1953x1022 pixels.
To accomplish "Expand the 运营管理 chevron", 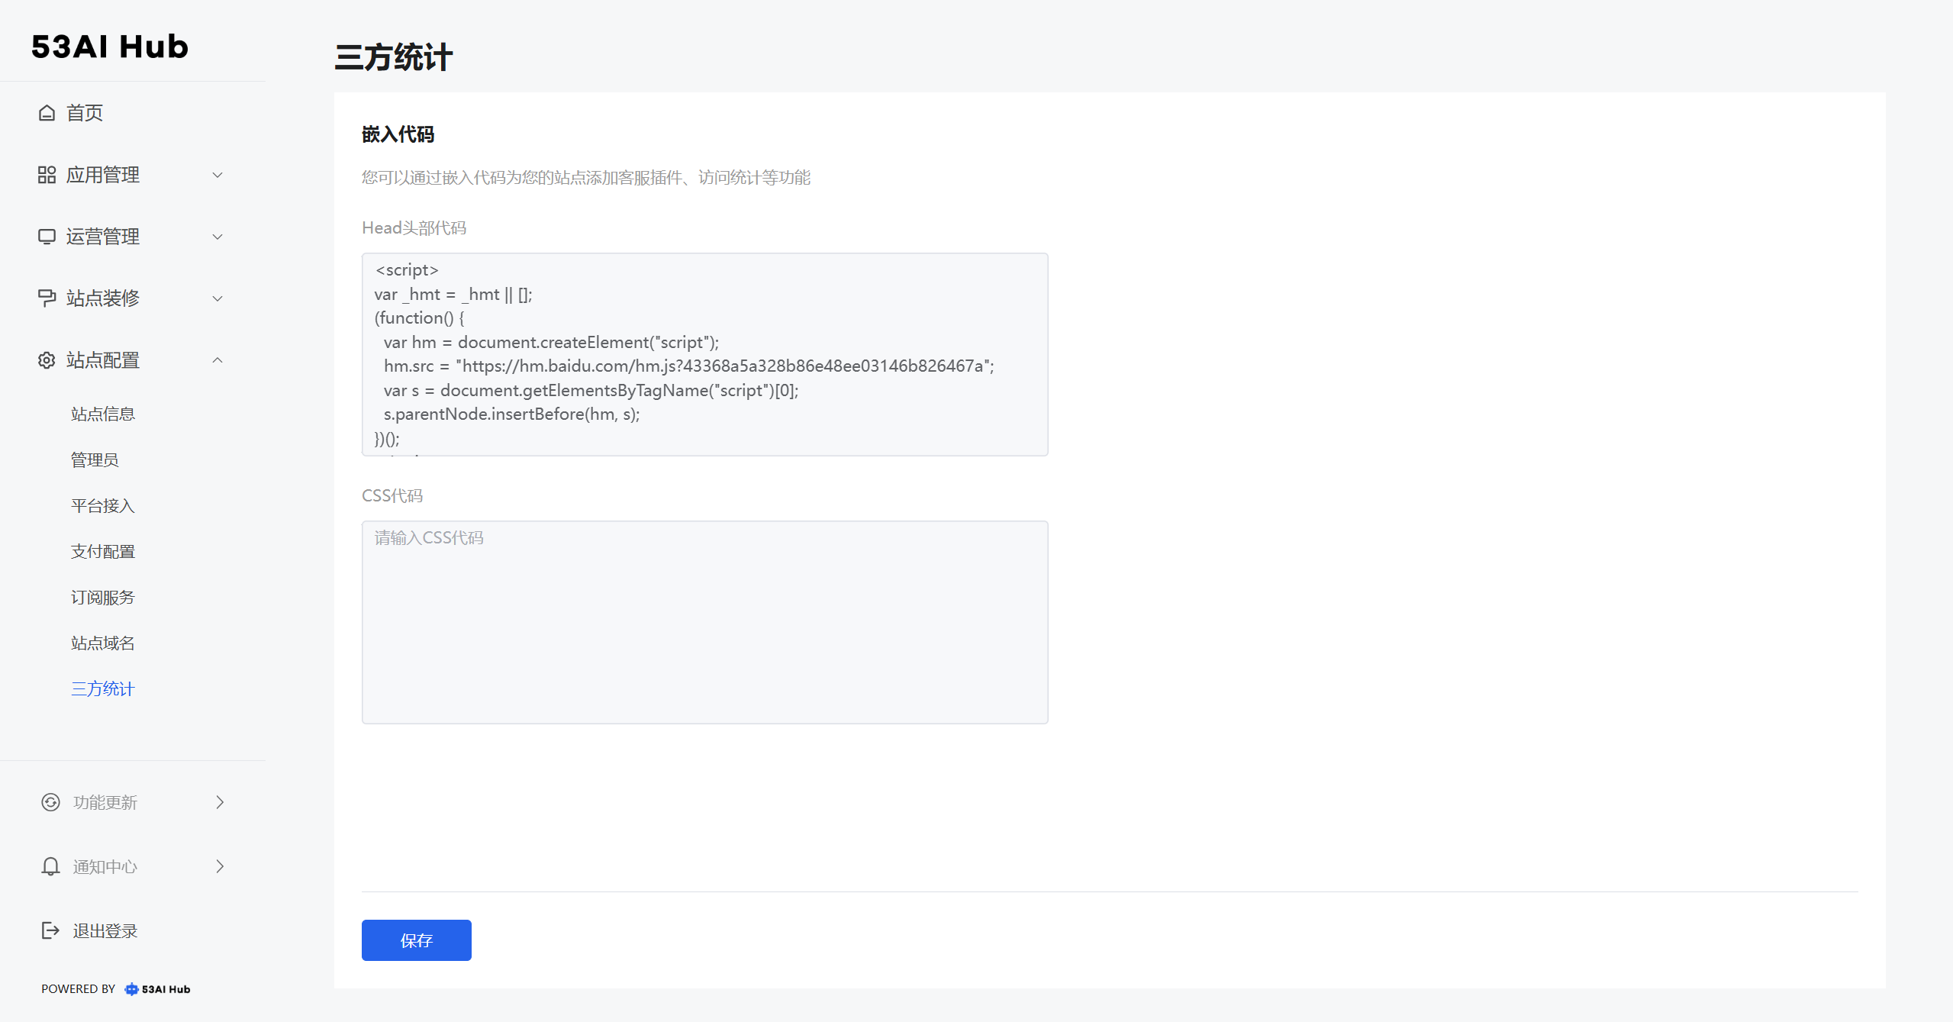I will tap(218, 237).
